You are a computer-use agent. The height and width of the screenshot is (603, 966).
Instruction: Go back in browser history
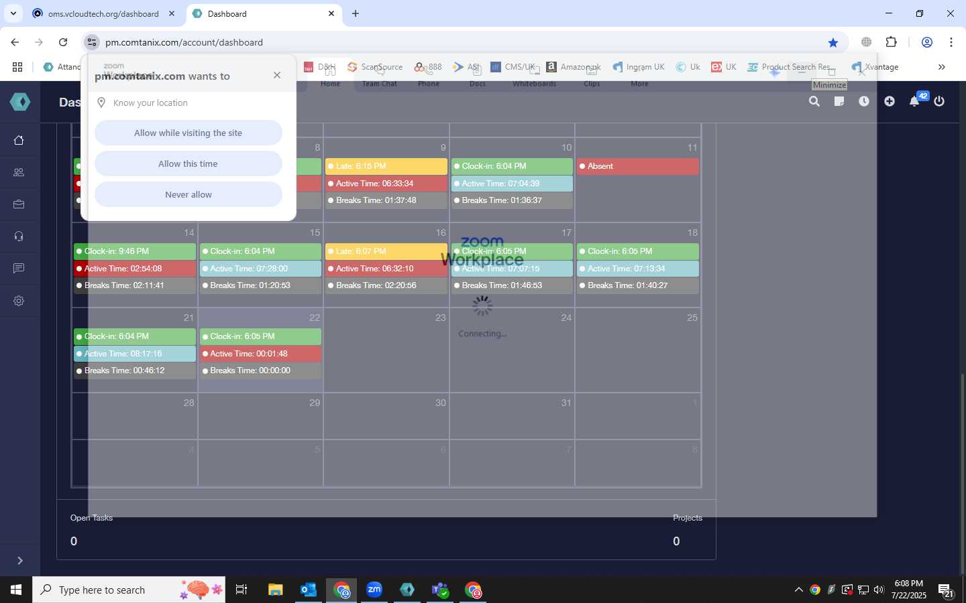tap(15, 42)
